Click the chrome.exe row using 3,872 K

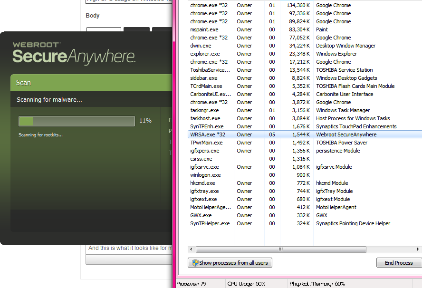click(x=305, y=102)
